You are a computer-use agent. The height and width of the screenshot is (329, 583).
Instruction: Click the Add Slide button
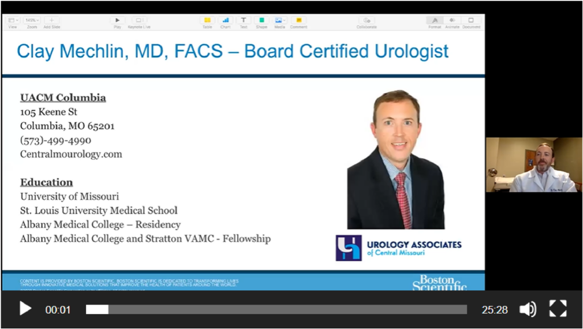pyautogui.click(x=52, y=20)
